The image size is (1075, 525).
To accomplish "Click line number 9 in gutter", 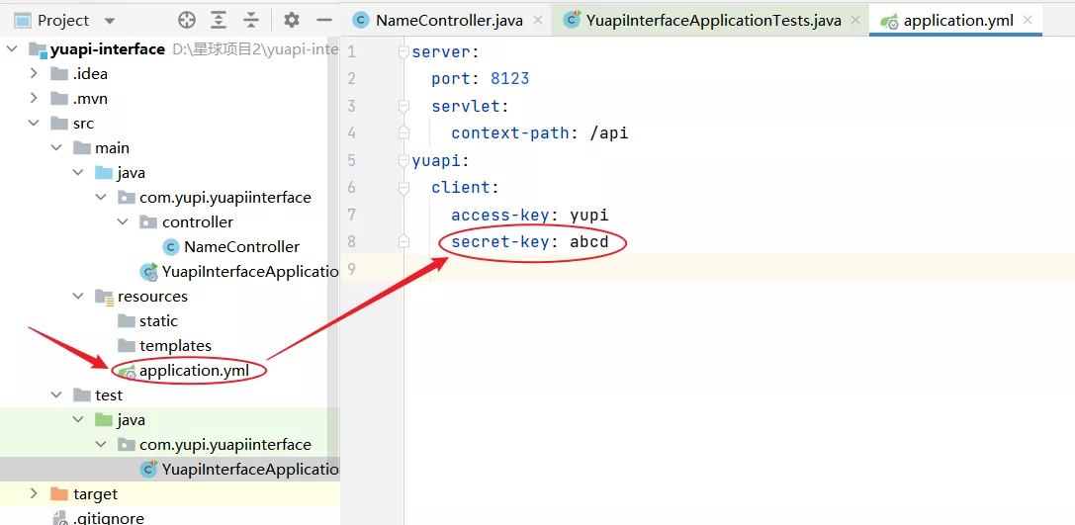I will pos(352,269).
